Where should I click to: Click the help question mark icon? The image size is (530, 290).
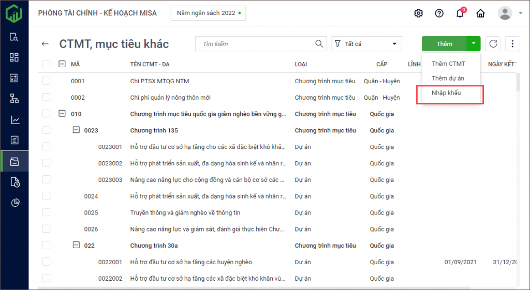coord(439,13)
